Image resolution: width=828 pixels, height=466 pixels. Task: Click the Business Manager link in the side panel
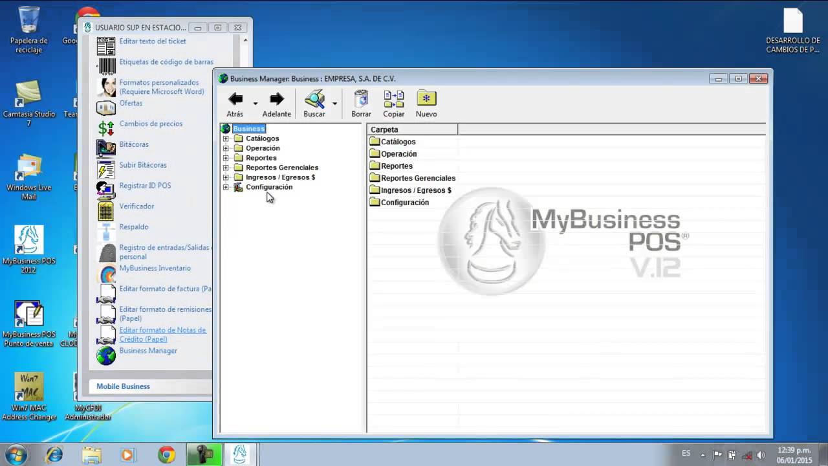[x=148, y=351]
